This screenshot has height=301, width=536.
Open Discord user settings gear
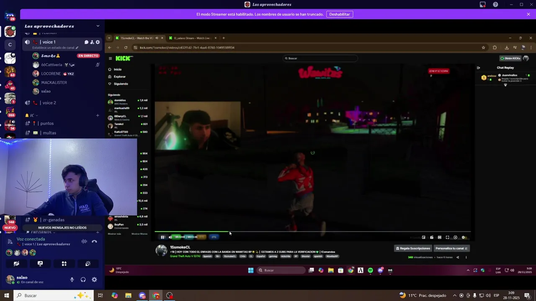[94, 280]
